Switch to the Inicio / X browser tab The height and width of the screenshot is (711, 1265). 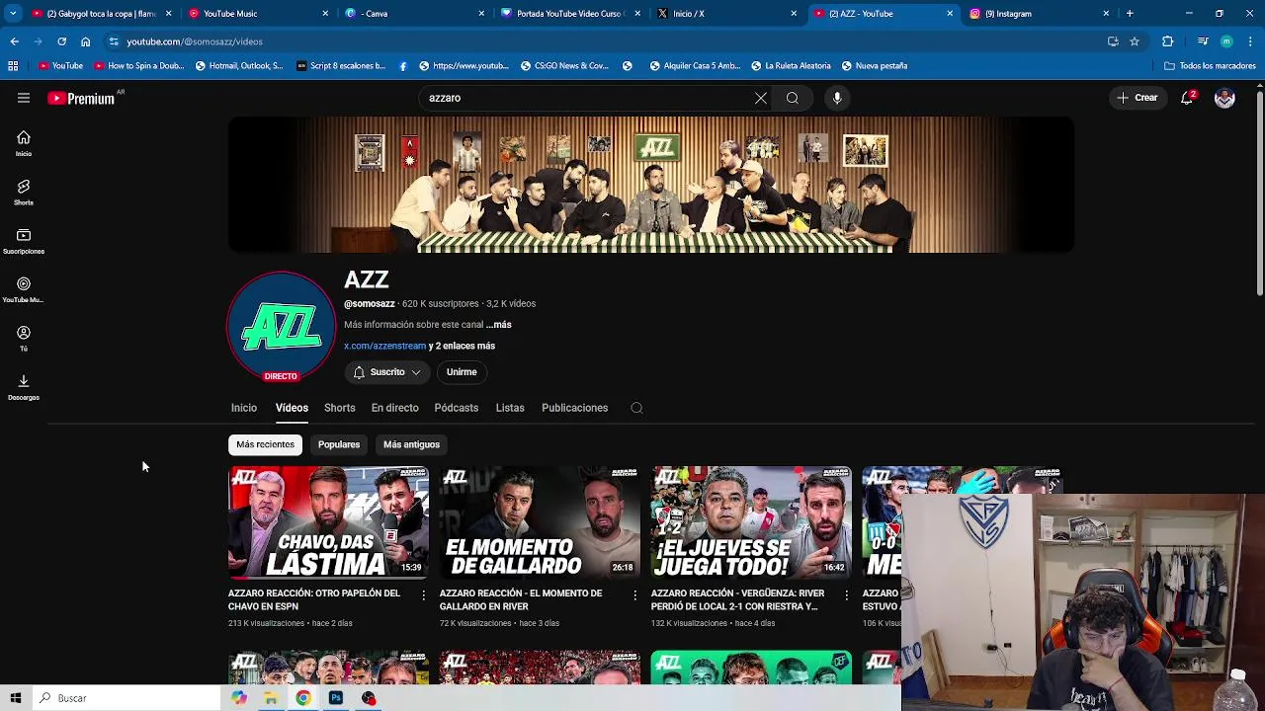coord(725,14)
